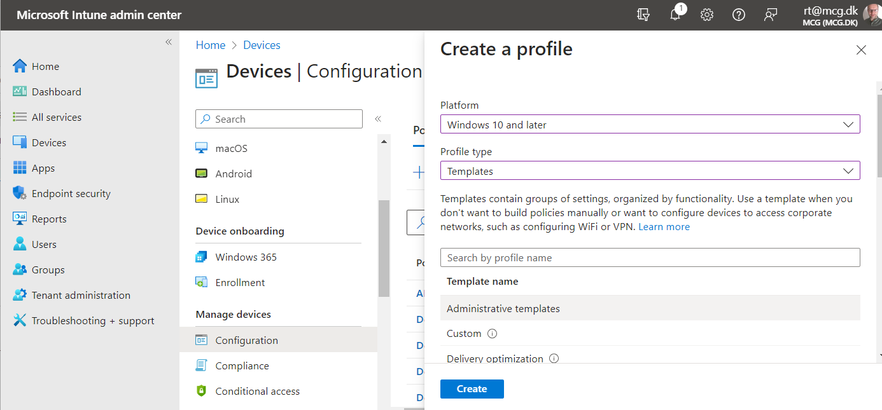Click the Home breadcrumb link
Image resolution: width=882 pixels, height=410 pixels.
[211, 45]
